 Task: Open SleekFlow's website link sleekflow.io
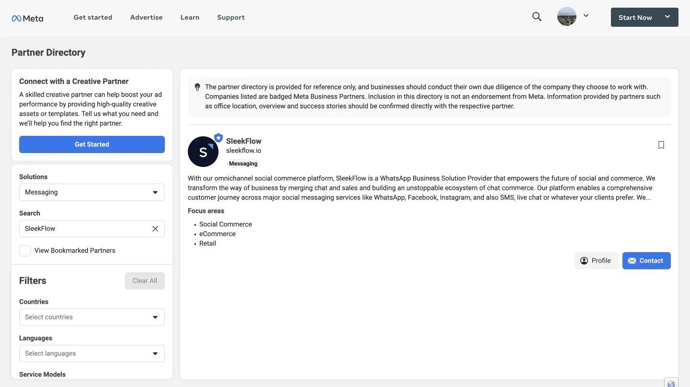243,150
